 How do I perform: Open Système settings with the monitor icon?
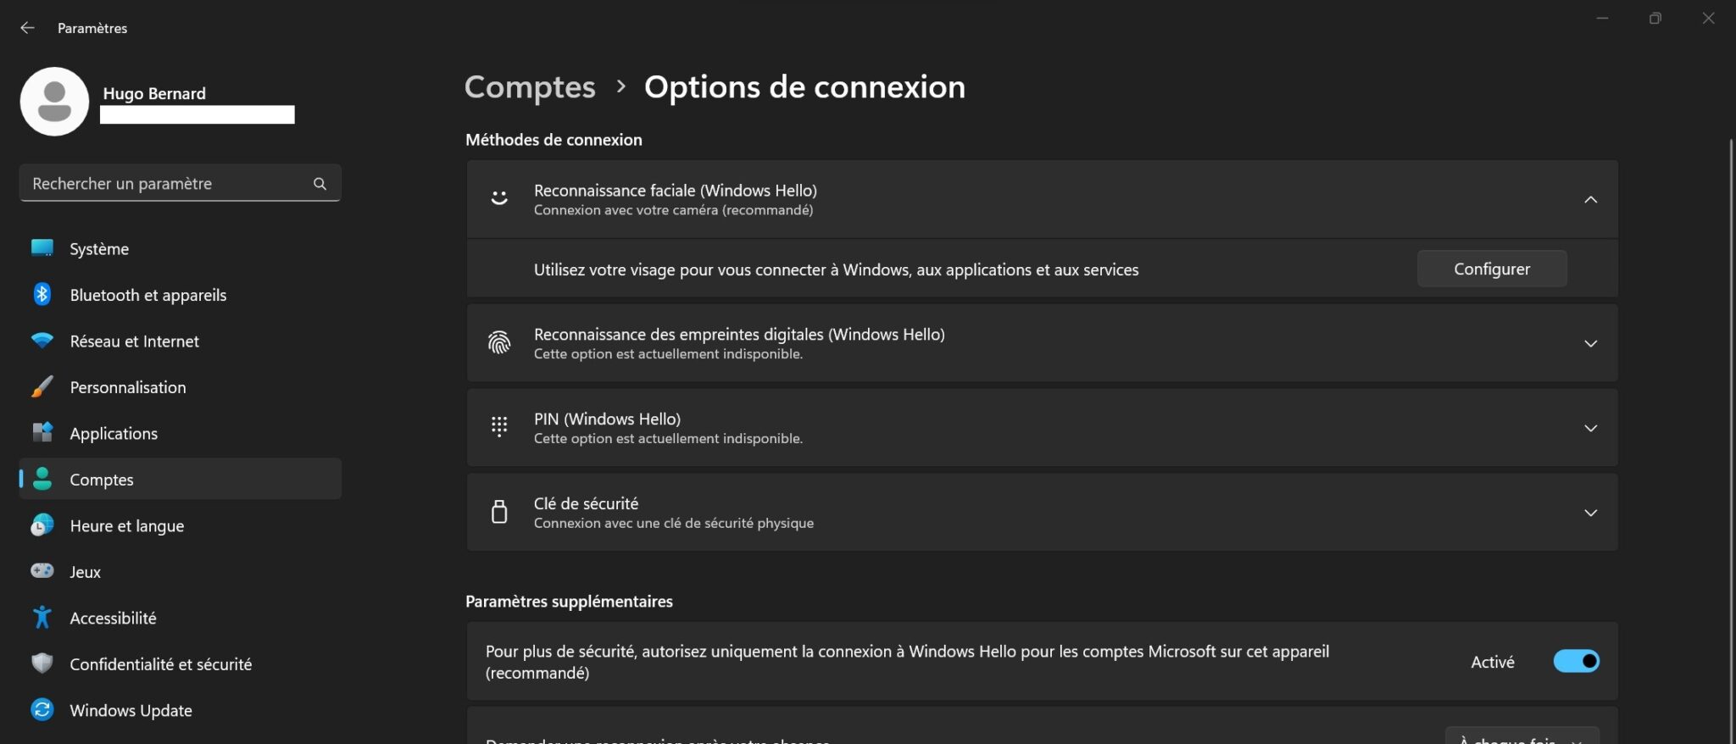pos(41,248)
